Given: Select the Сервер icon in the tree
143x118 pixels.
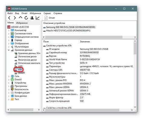Looking at the screenshot, I should coord(12,40).
